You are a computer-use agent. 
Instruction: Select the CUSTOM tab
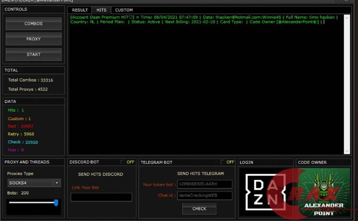[x=124, y=10]
